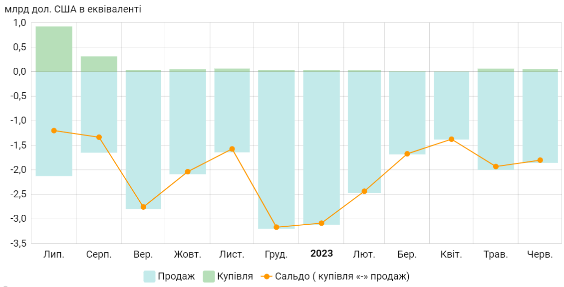Click the orange balance point for Бер.
This screenshot has height=287, width=564.
point(407,154)
